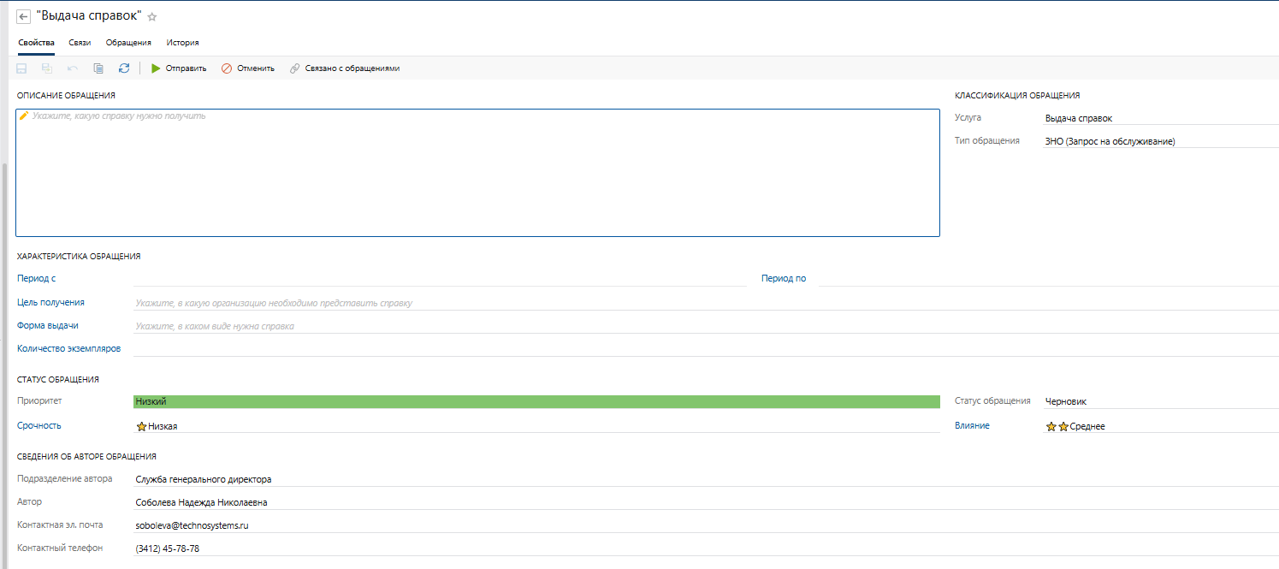The width and height of the screenshot is (1279, 569).
Task: Select the Влияние field showing Среднее
Action: pyautogui.click(x=1159, y=426)
